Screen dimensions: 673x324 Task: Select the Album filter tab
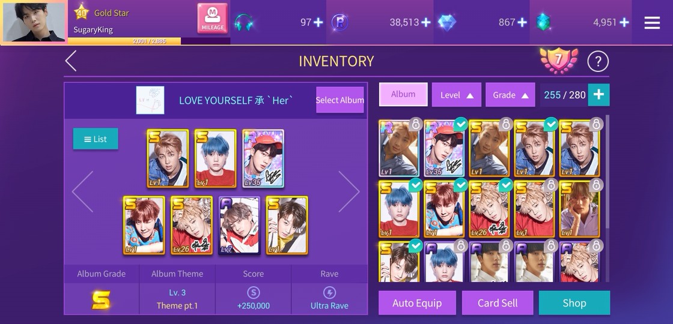click(x=403, y=94)
